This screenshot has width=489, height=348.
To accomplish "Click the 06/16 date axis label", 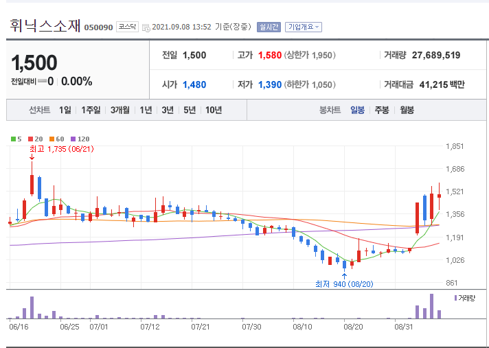I will click(x=18, y=327).
